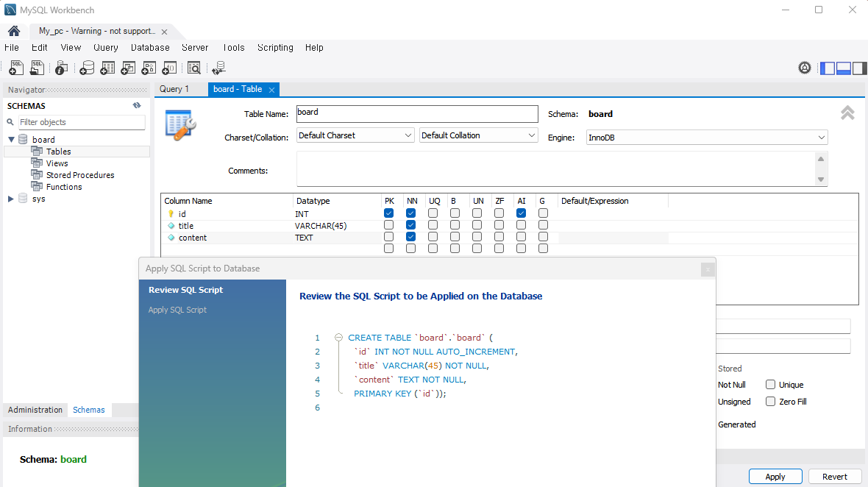Select the Apply SQL Script step
Screen dimensions: 868x487
[x=177, y=310]
